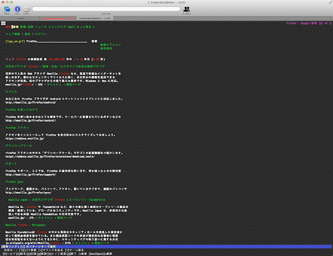Open the 類似ページ link for mozilla.jp/firefox

click(x=73, y=85)
